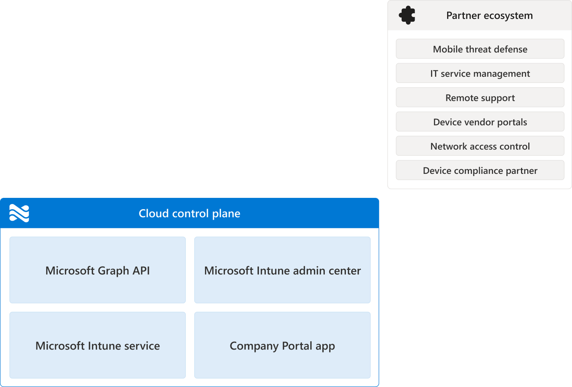Viewport: 572px width, 387px height.
Task: Select the Mobile threat defense box
Action: [480, 49]
